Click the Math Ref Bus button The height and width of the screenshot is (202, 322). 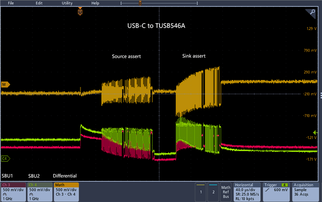(x=226, y=192)
